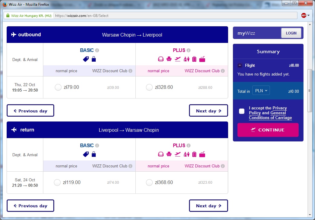The width and height of the screenshot is (315, 220).
Task: Click outbound PLUS priority boarding people icon
Action: coord(187,59)
